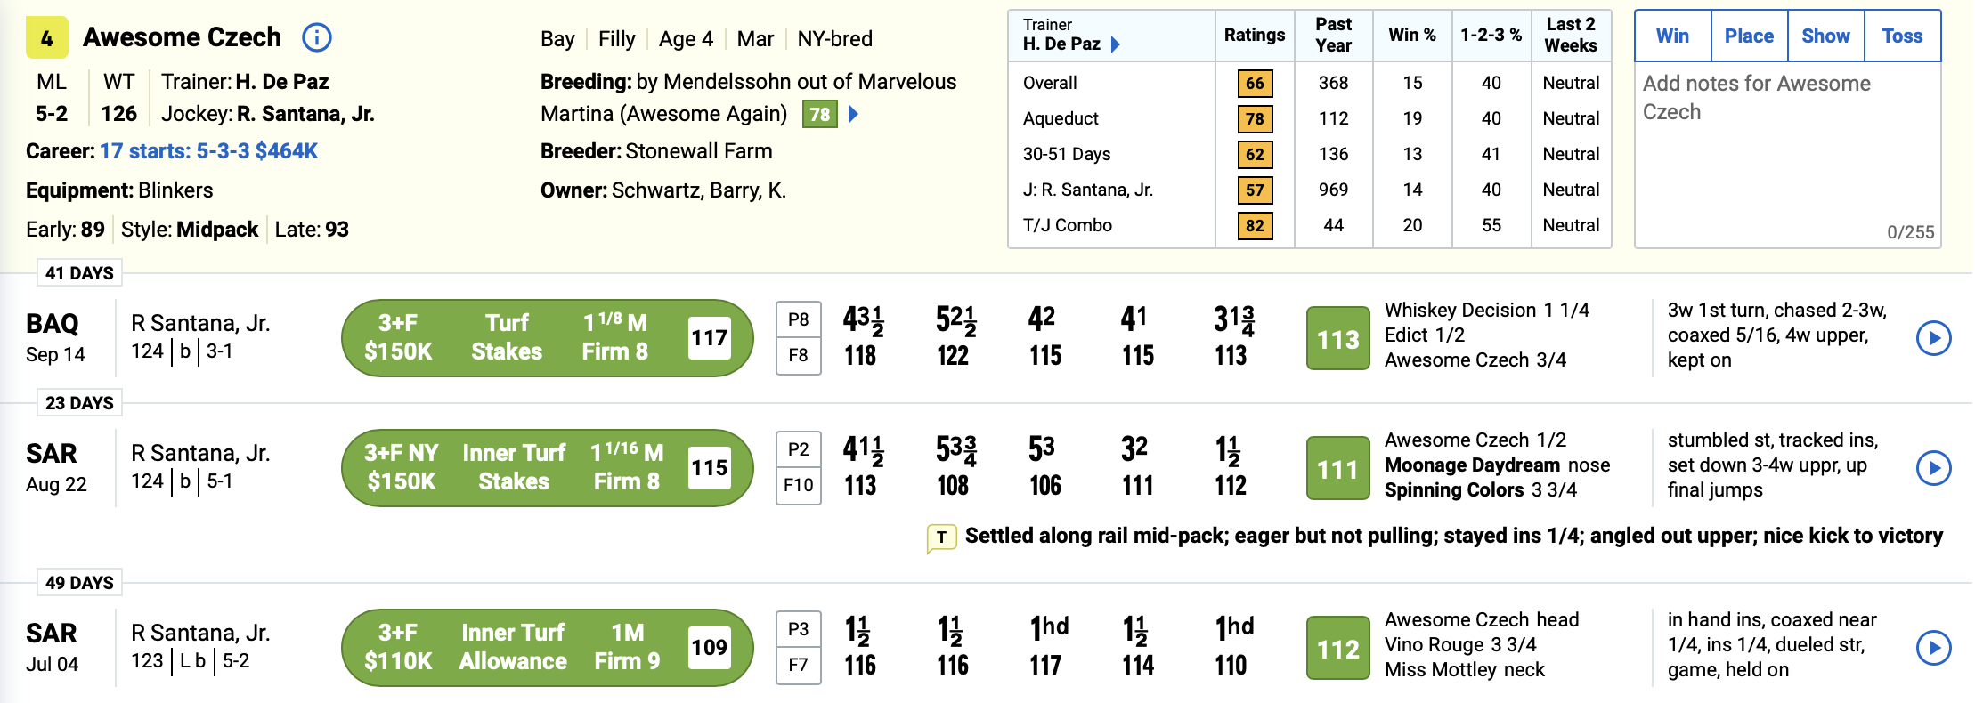Mark horse as Win pick
1975x703 pixels.
point(1672,36)
